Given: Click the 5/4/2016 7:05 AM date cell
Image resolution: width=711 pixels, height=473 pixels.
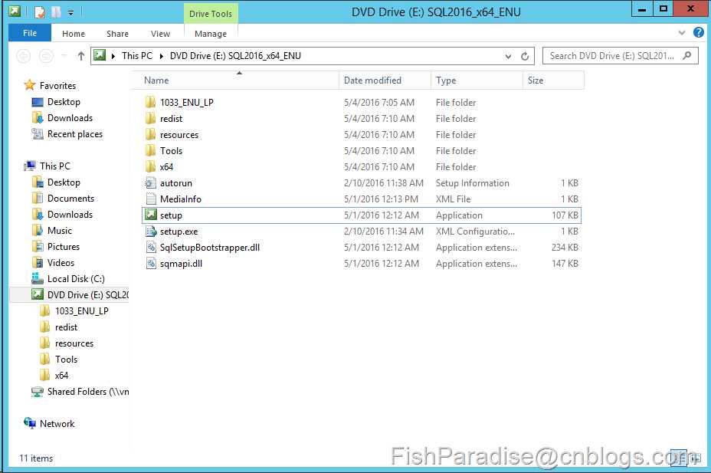Looking at the screenshot, I should [x=379, y=103].
